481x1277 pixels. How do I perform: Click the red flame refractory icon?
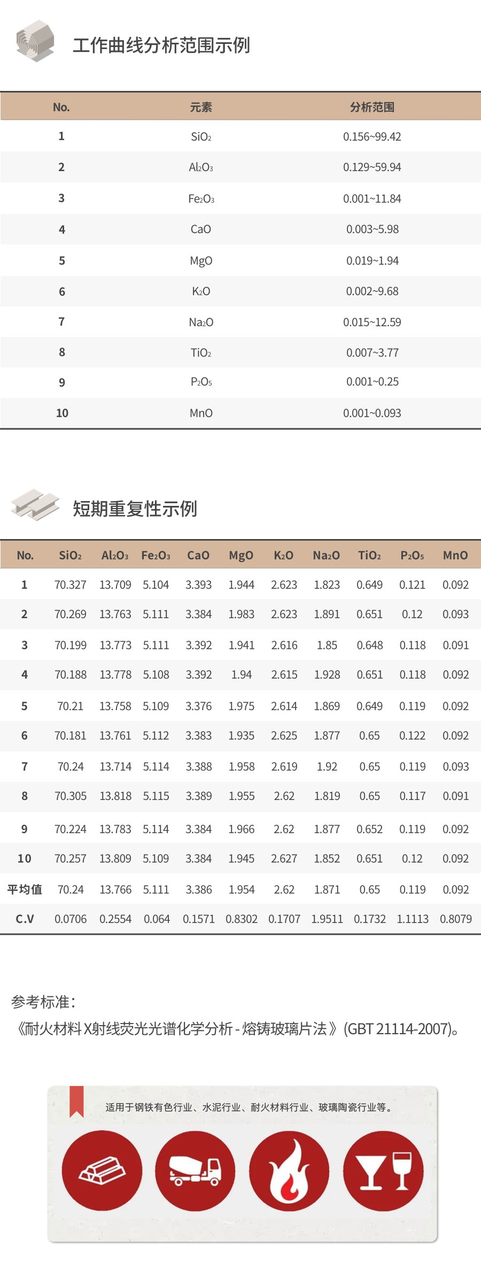[x=289, y=1171]
